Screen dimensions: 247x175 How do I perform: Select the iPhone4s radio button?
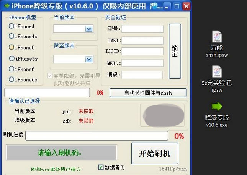[x=11, y=36]
